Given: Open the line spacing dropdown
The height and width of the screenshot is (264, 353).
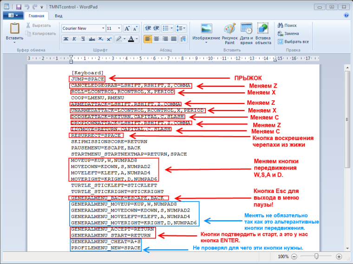Looking at the screenshot, I should tap(181, 28).
